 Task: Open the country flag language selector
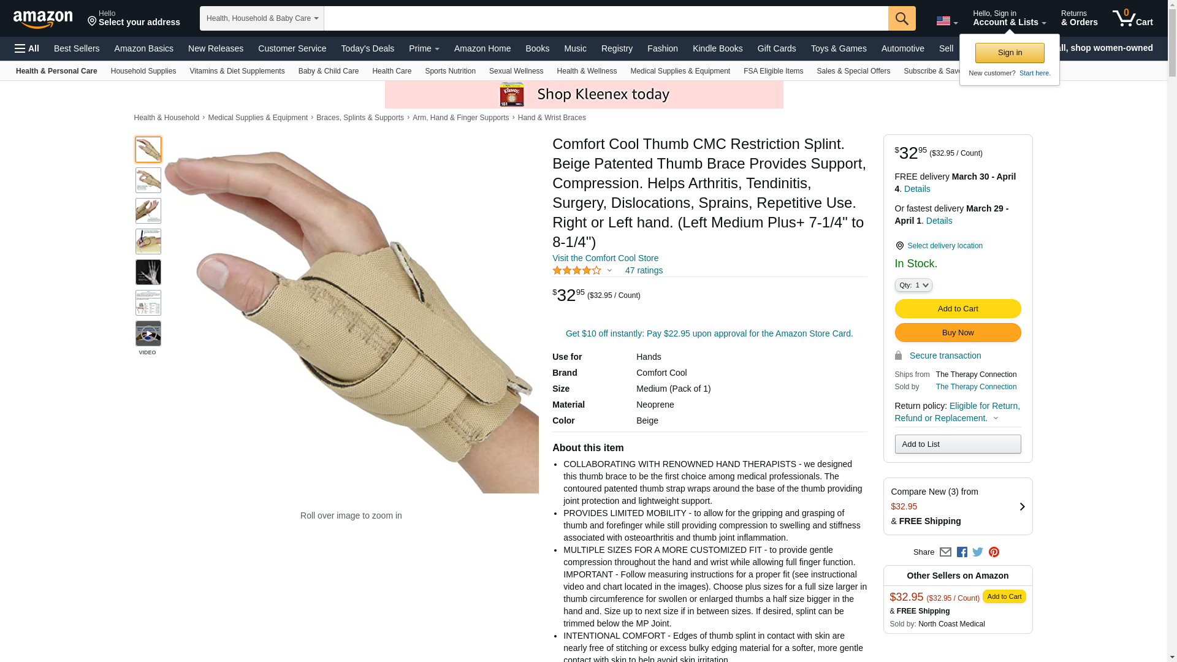[x=947, y=21]
